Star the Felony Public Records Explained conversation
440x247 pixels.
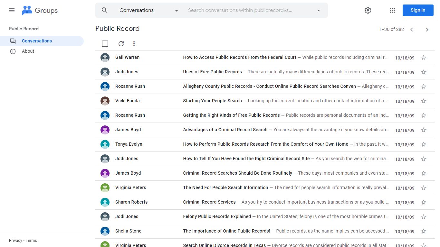pos(424,217)
